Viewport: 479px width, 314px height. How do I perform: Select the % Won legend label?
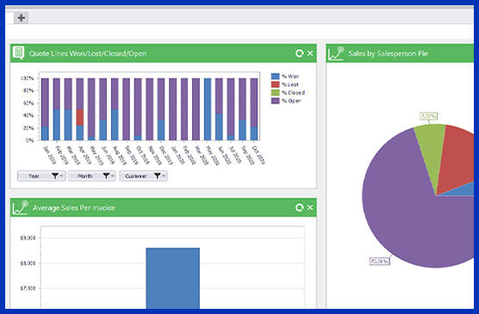pyautogui.click(x=290, y=77)
